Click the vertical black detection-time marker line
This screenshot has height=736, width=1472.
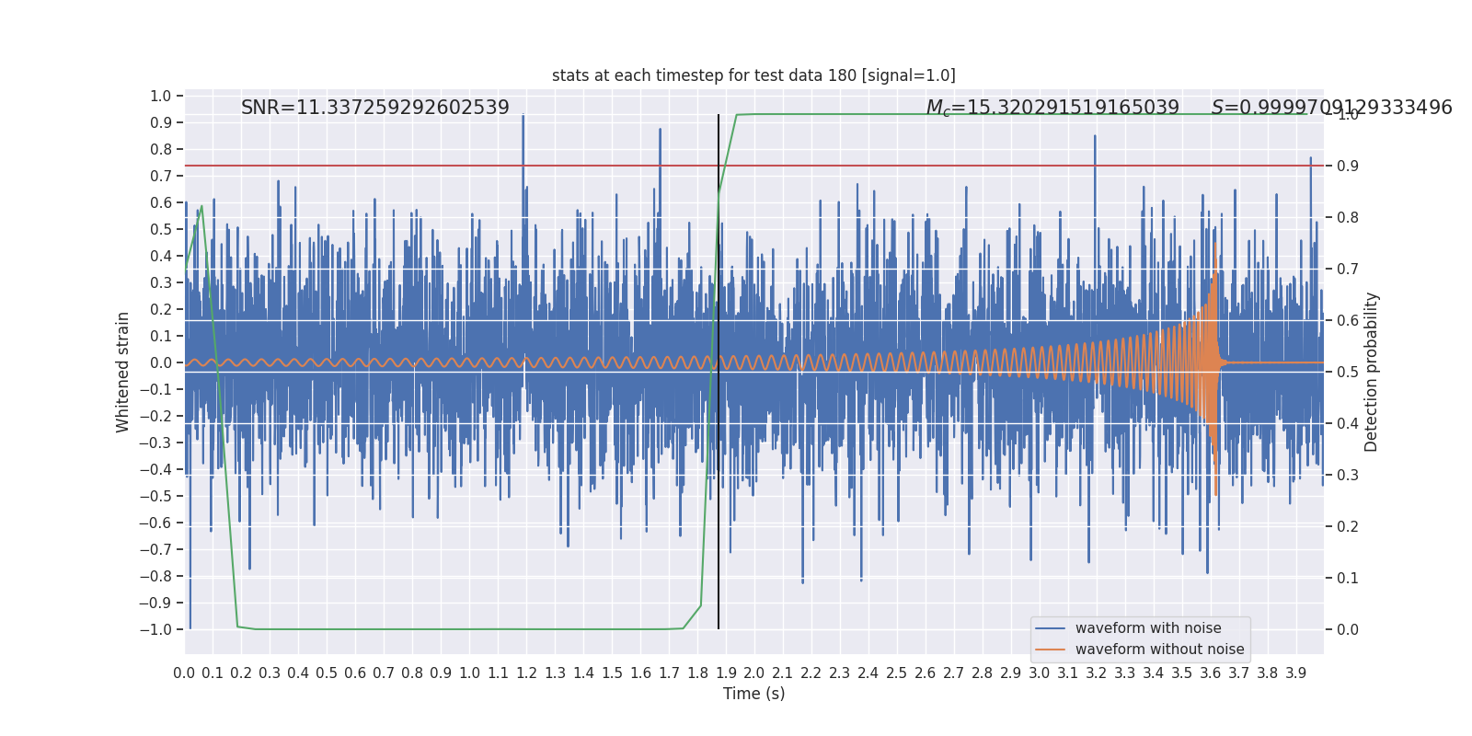719,372
